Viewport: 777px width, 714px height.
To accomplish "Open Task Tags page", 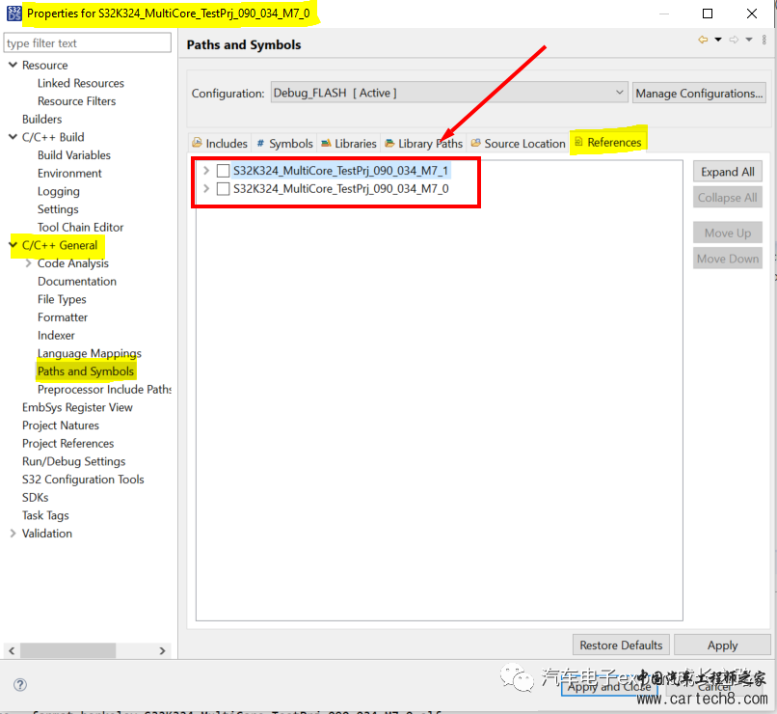I will click(45, 515).
